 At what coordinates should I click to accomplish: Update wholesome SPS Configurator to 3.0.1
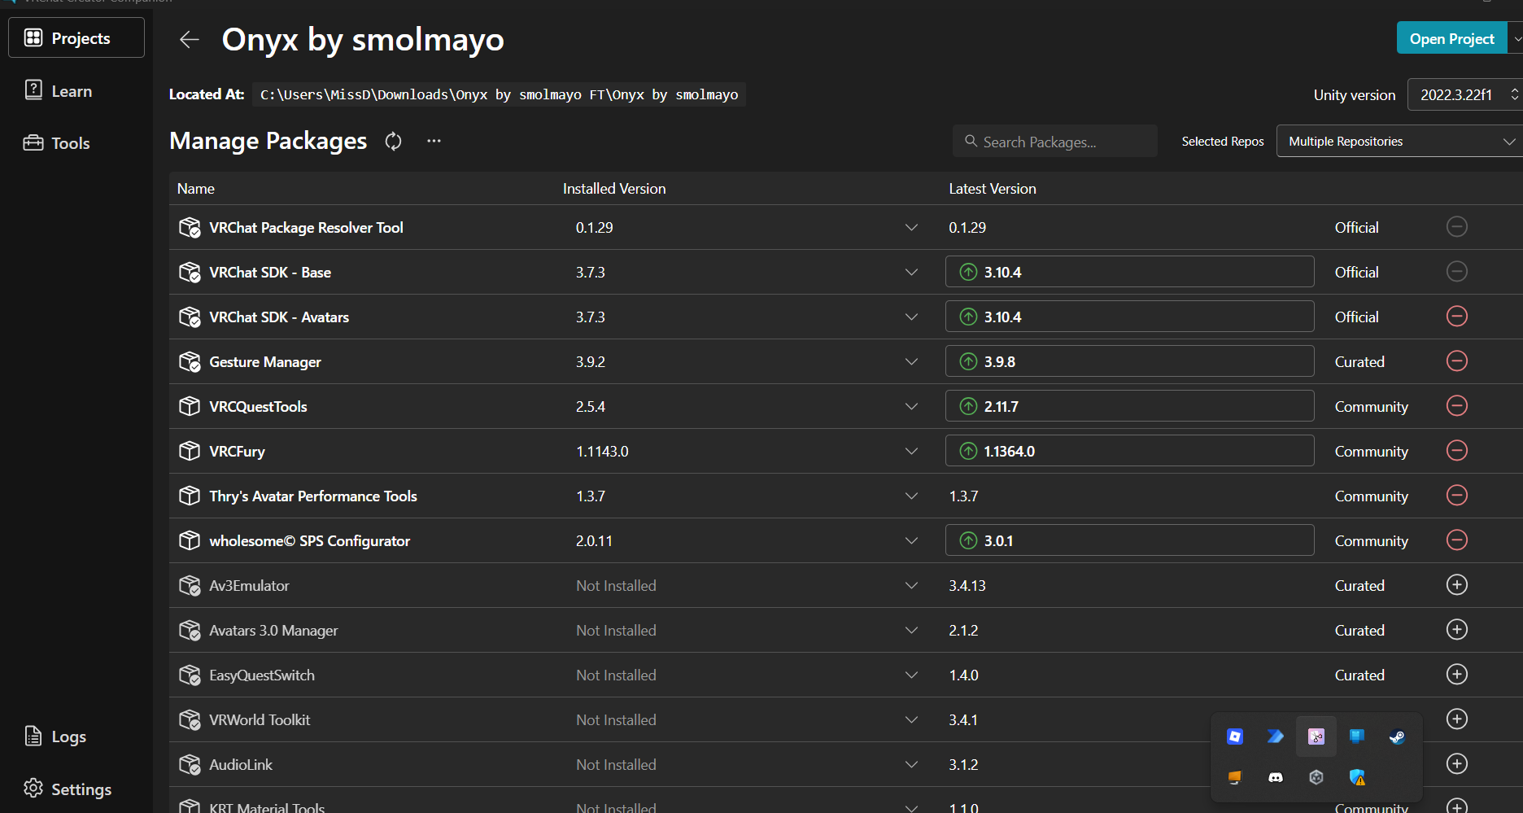coord(1129,540)
